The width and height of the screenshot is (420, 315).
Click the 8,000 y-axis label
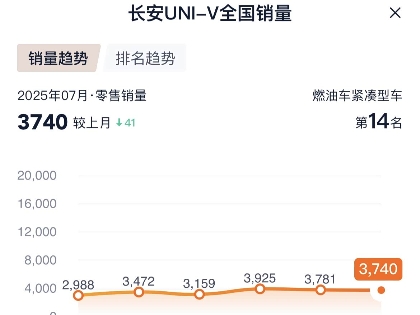pyautogui.click(x=41, y=260)
